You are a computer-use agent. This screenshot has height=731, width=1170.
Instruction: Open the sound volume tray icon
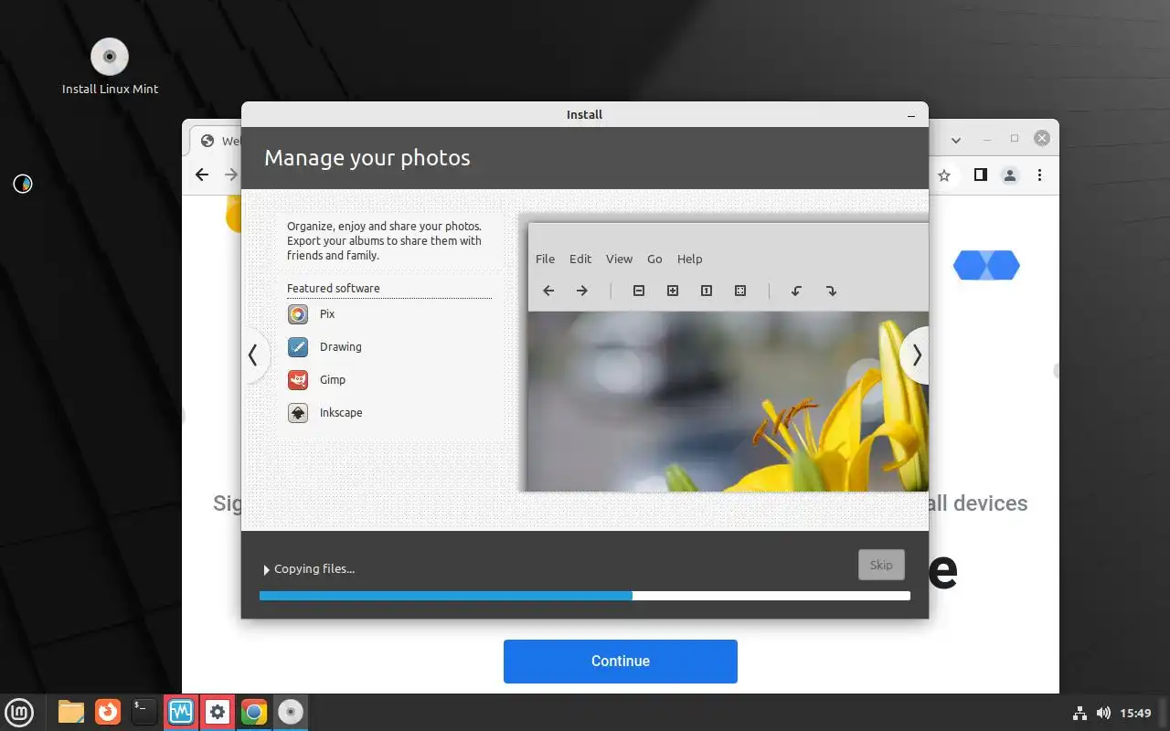[x=1103, y=713]
